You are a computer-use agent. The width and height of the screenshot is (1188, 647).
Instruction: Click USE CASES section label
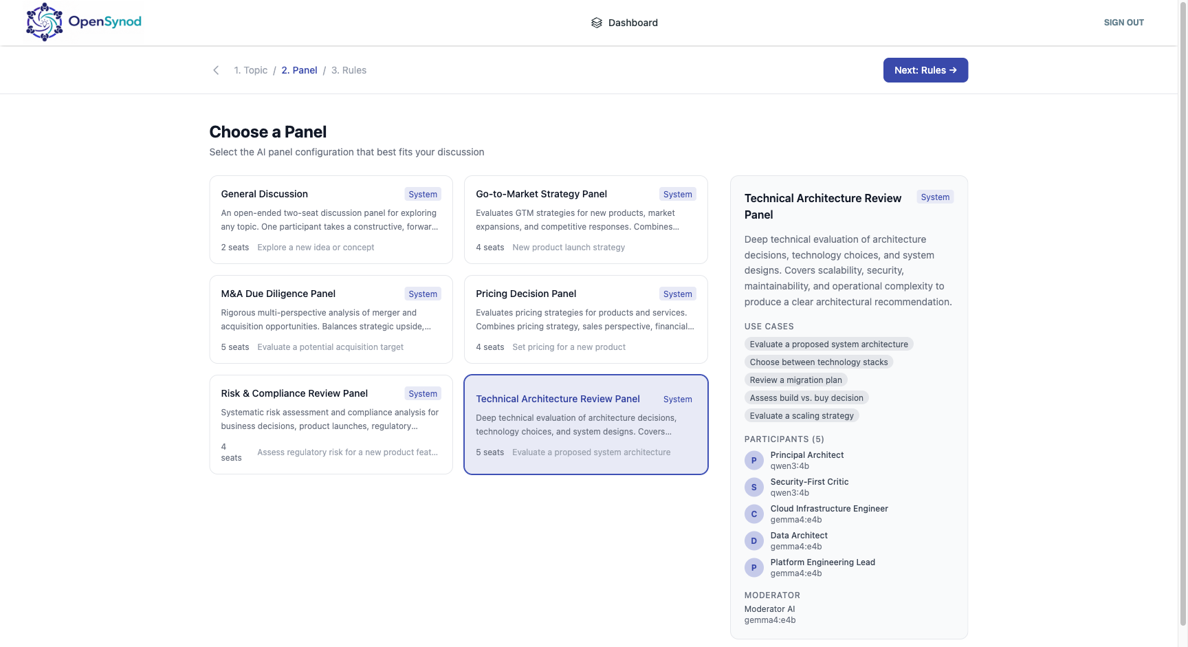769,327
